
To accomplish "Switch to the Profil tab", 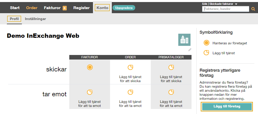I will [x=14, y=19].
